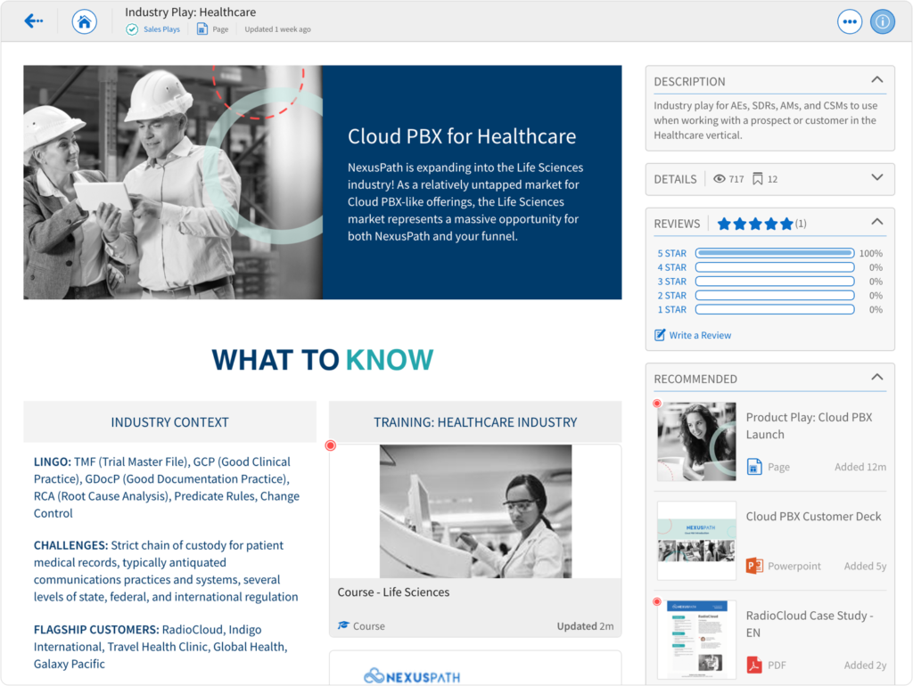
Task: Open the home page icon
Action: (85, 22)
